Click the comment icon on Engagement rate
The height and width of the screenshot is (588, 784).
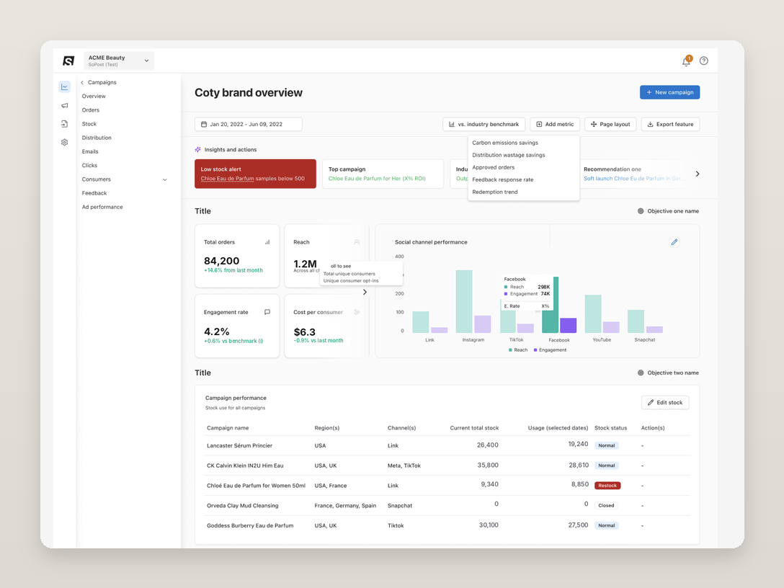(267, 312)
